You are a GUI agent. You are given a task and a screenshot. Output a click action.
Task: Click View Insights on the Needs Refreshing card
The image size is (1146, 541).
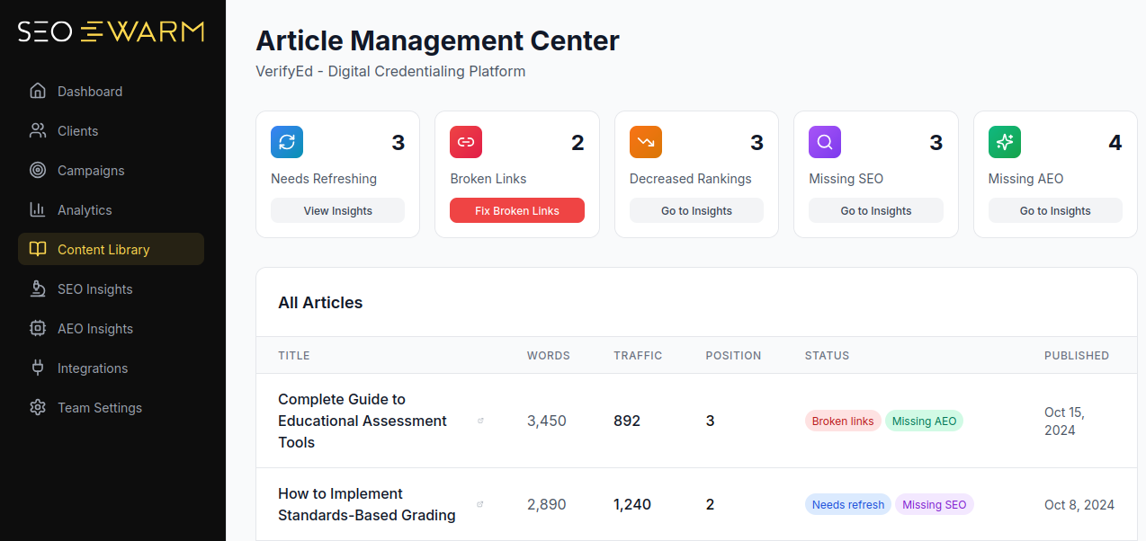click(337, 210)
